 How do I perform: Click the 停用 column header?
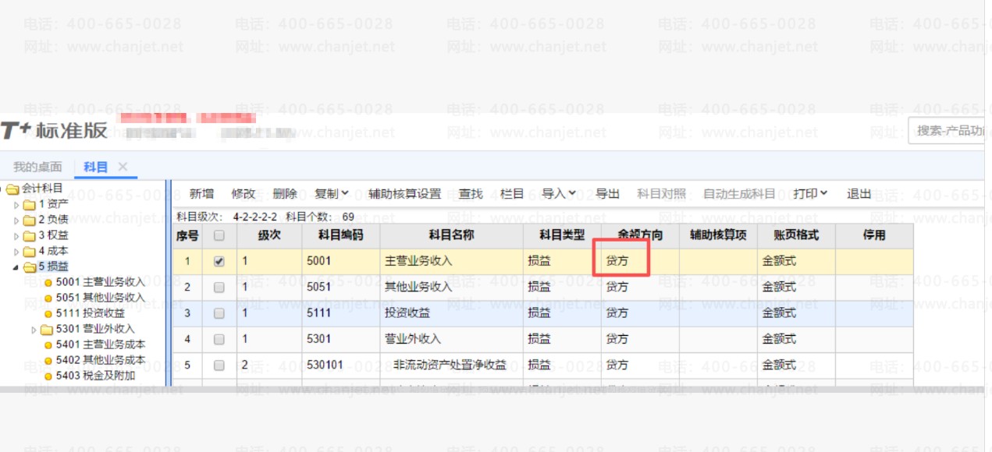[874, 235]
